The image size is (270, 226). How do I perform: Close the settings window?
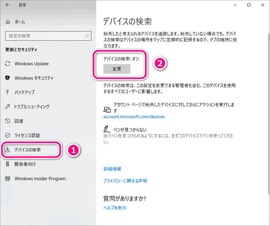(x=262, y=5)
